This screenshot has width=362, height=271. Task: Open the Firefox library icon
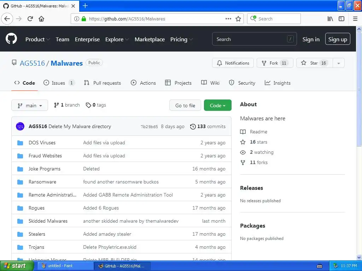pyautogui.click(x=330, y=19)
